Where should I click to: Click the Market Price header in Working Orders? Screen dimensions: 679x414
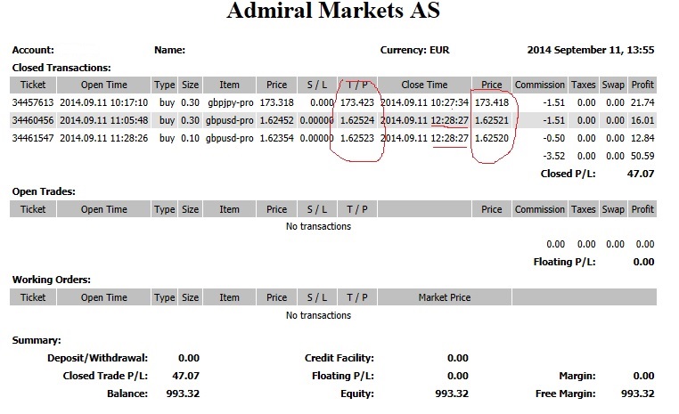click(445, 297)
